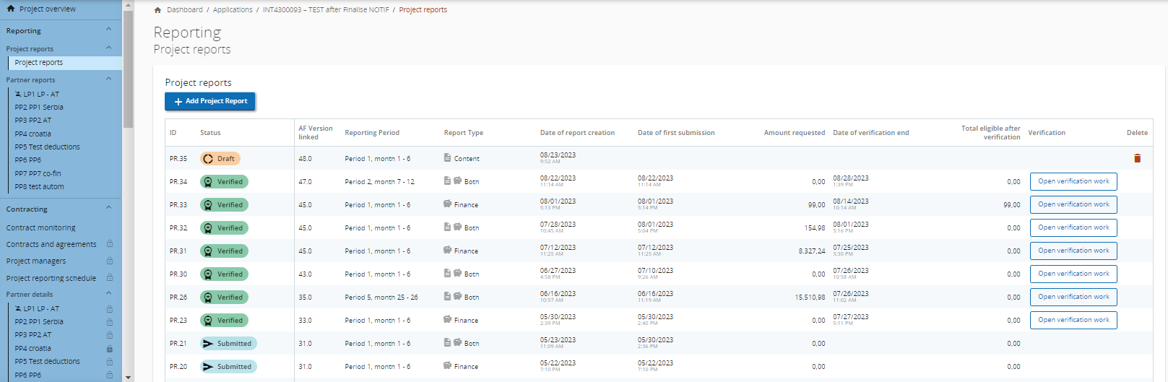Delete draft report PR.35 with trash icon
The width and height of the screenshot is (1168, 382).
pos(1137,158)
